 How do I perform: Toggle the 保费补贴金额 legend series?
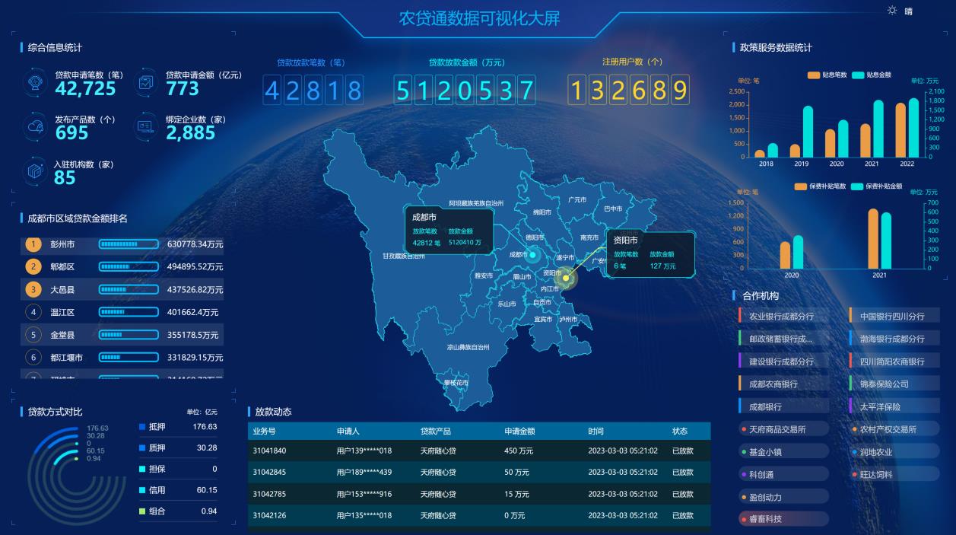(876, 186)
